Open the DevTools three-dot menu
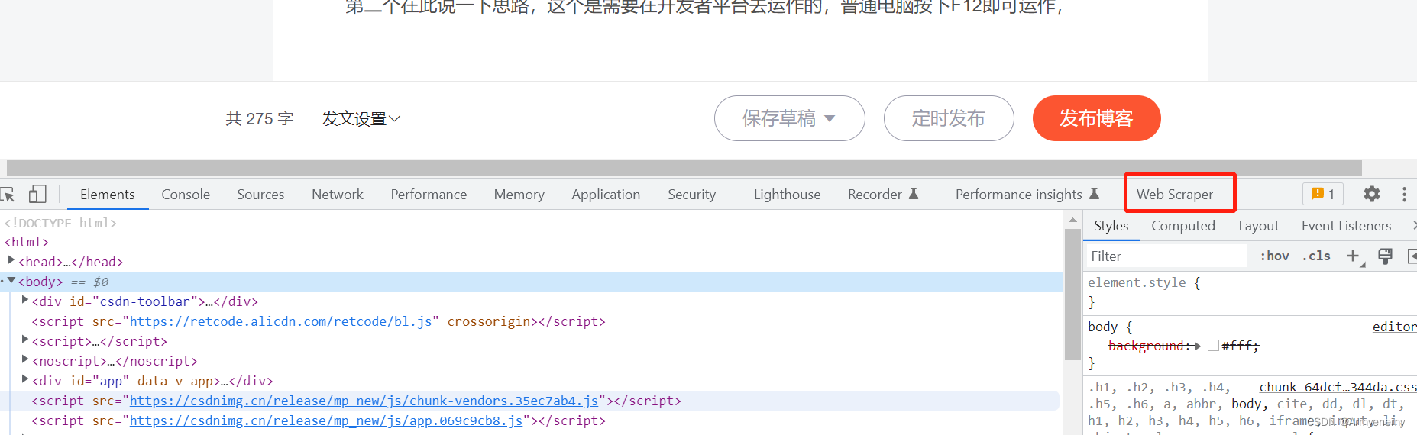Screen dimensions: 1417x435 pyautogui.click(x=1404, y=194)
